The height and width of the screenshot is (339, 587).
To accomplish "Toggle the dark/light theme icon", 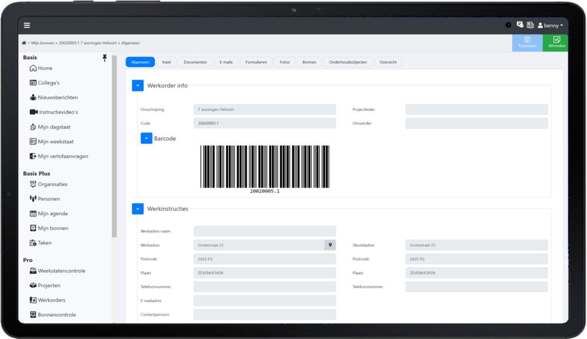I will [x=508, y=25].
